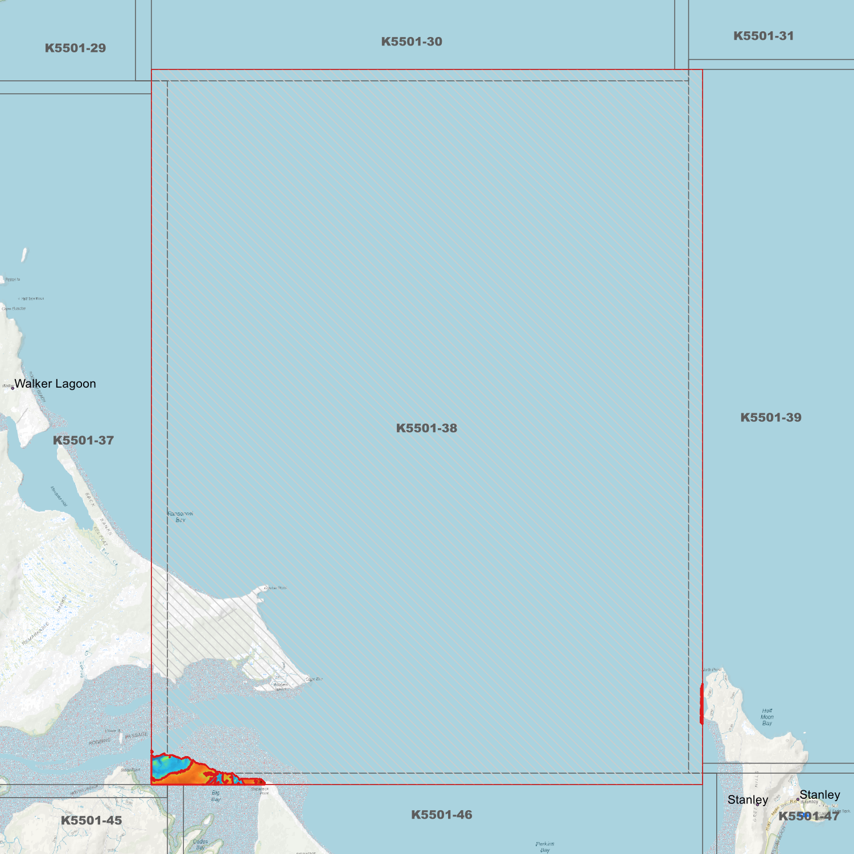Screen dimensions: 854x854
Task: Click the Half Moon Bay label
Action: coord(767,717)
